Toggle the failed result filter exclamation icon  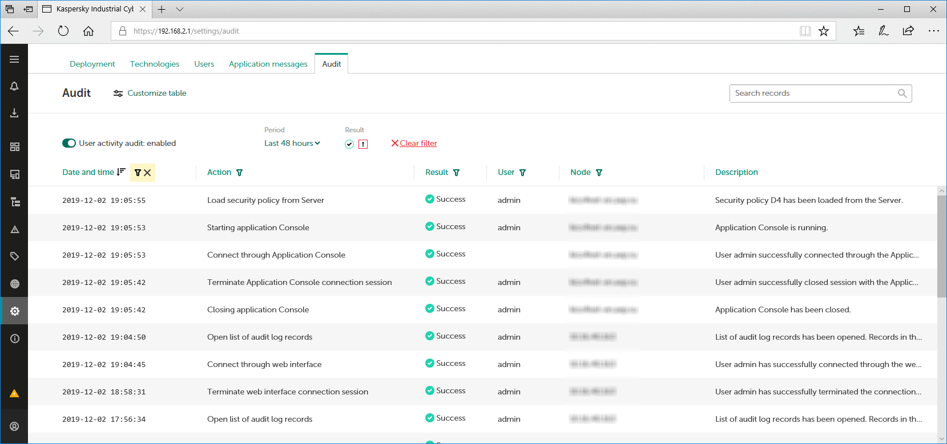(363, 144)
